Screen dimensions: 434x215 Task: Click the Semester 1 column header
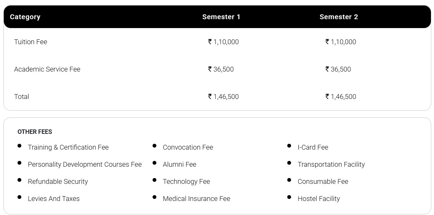(221, 17)
